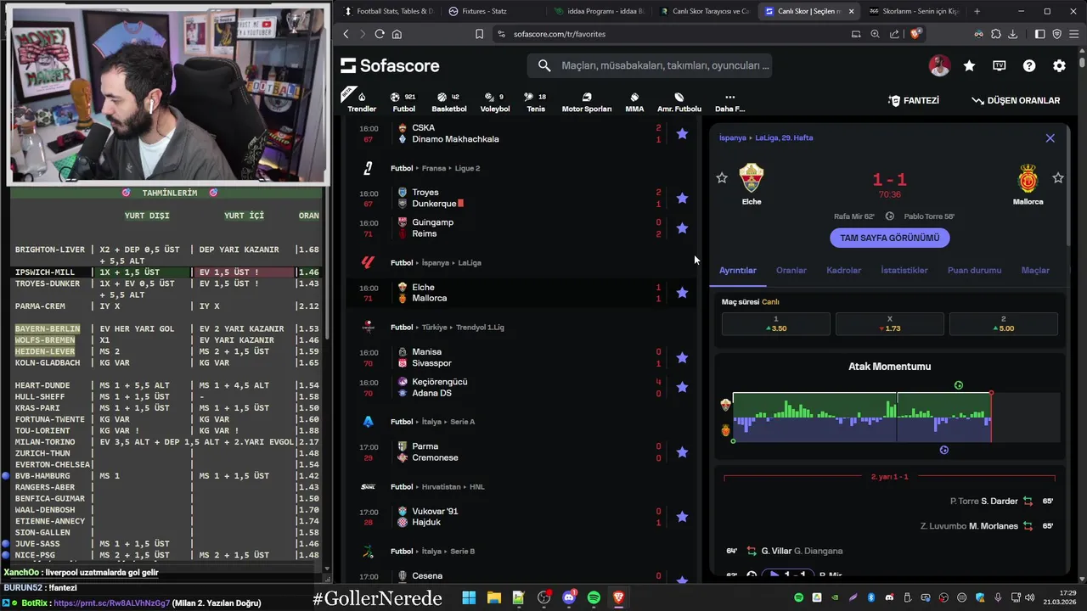The image size is (1087, 611).
Task: Open favorites star in Sofascore header
Action: click(x=969, y=65)
